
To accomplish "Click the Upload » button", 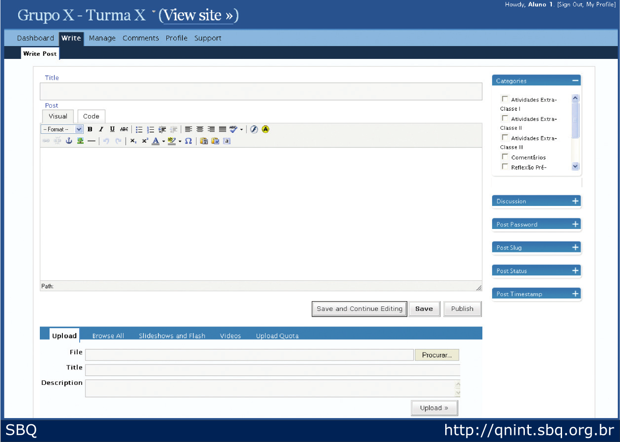I will [434, 408].
